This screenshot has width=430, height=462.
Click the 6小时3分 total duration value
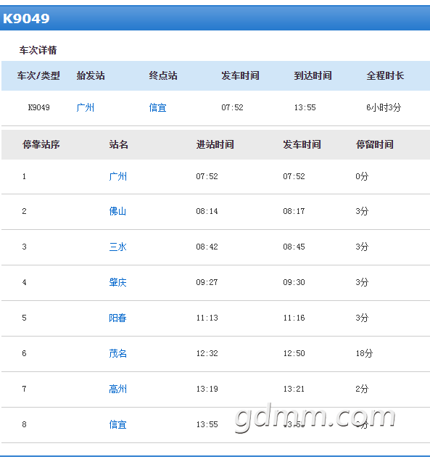384,107
